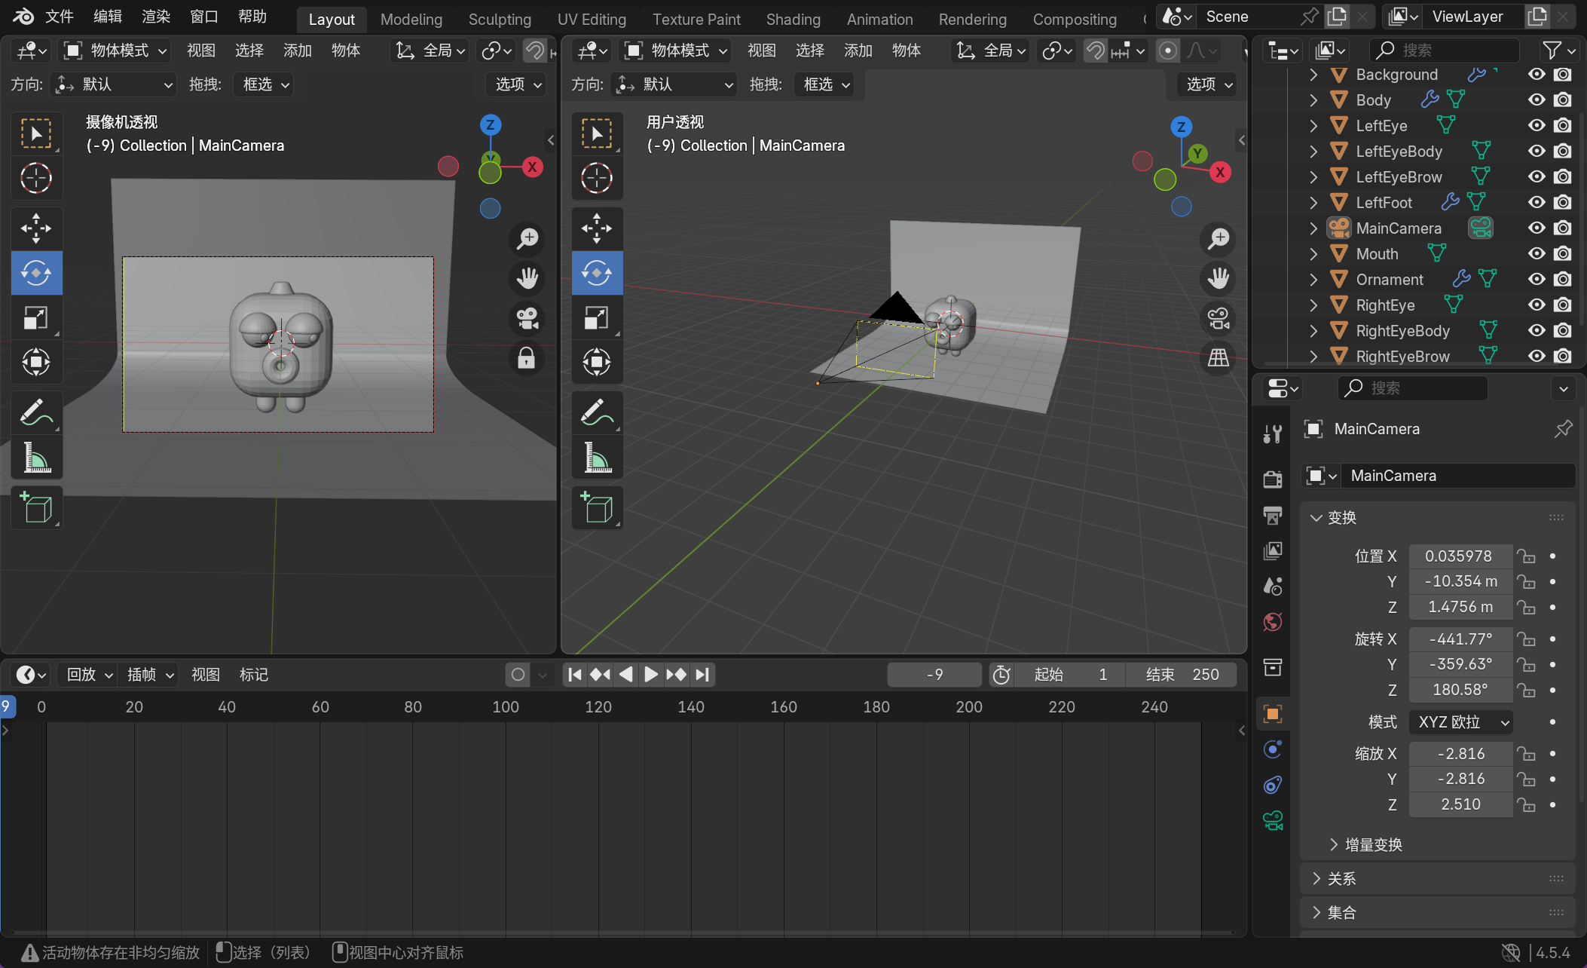Open the 渲染 (Render) menu

click(155, 17)
